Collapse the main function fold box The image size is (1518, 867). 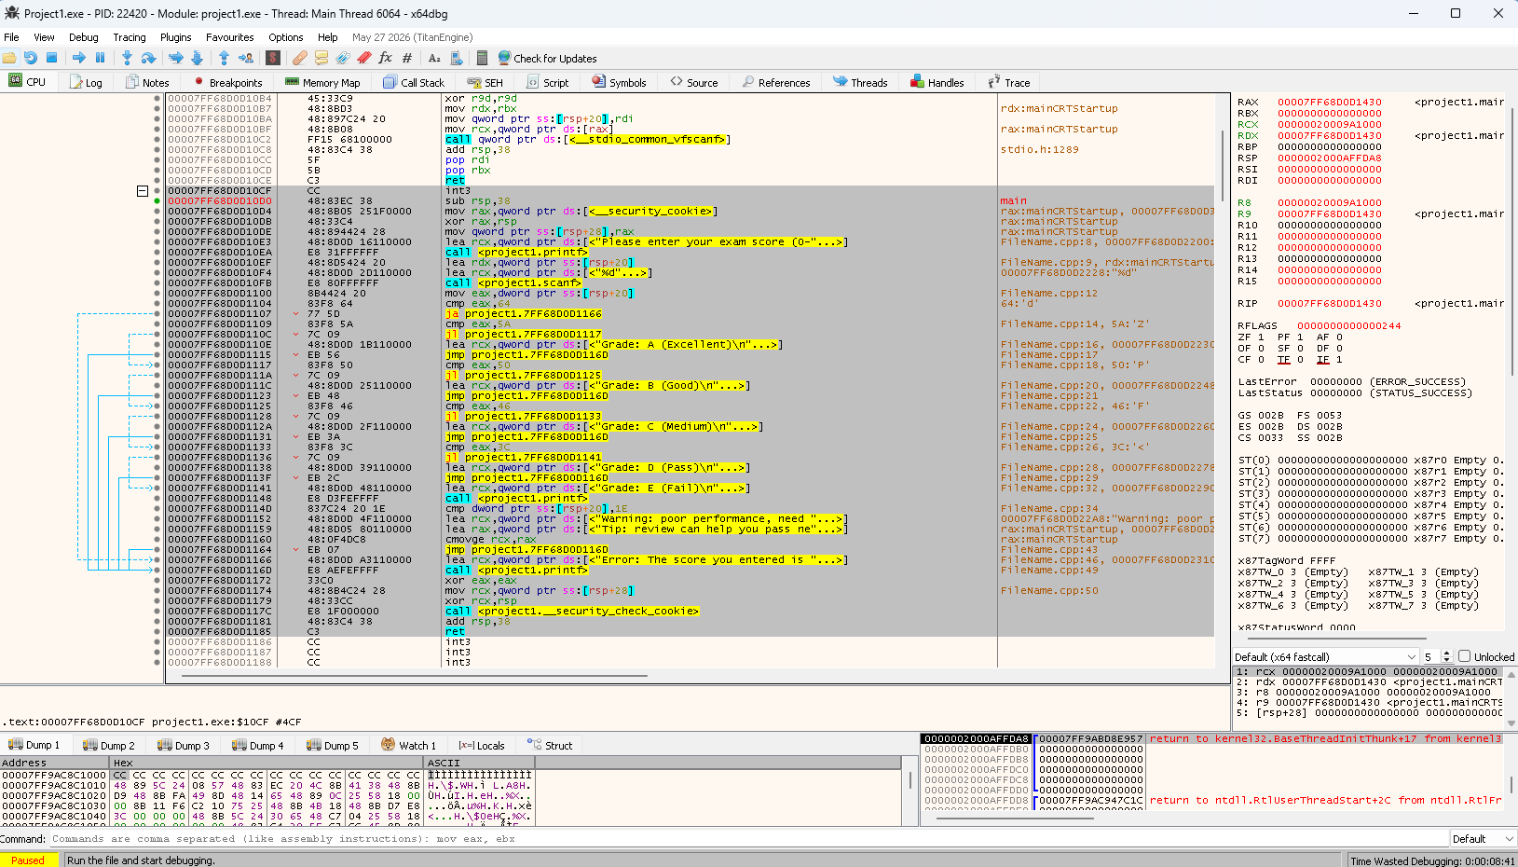(143, 190)
